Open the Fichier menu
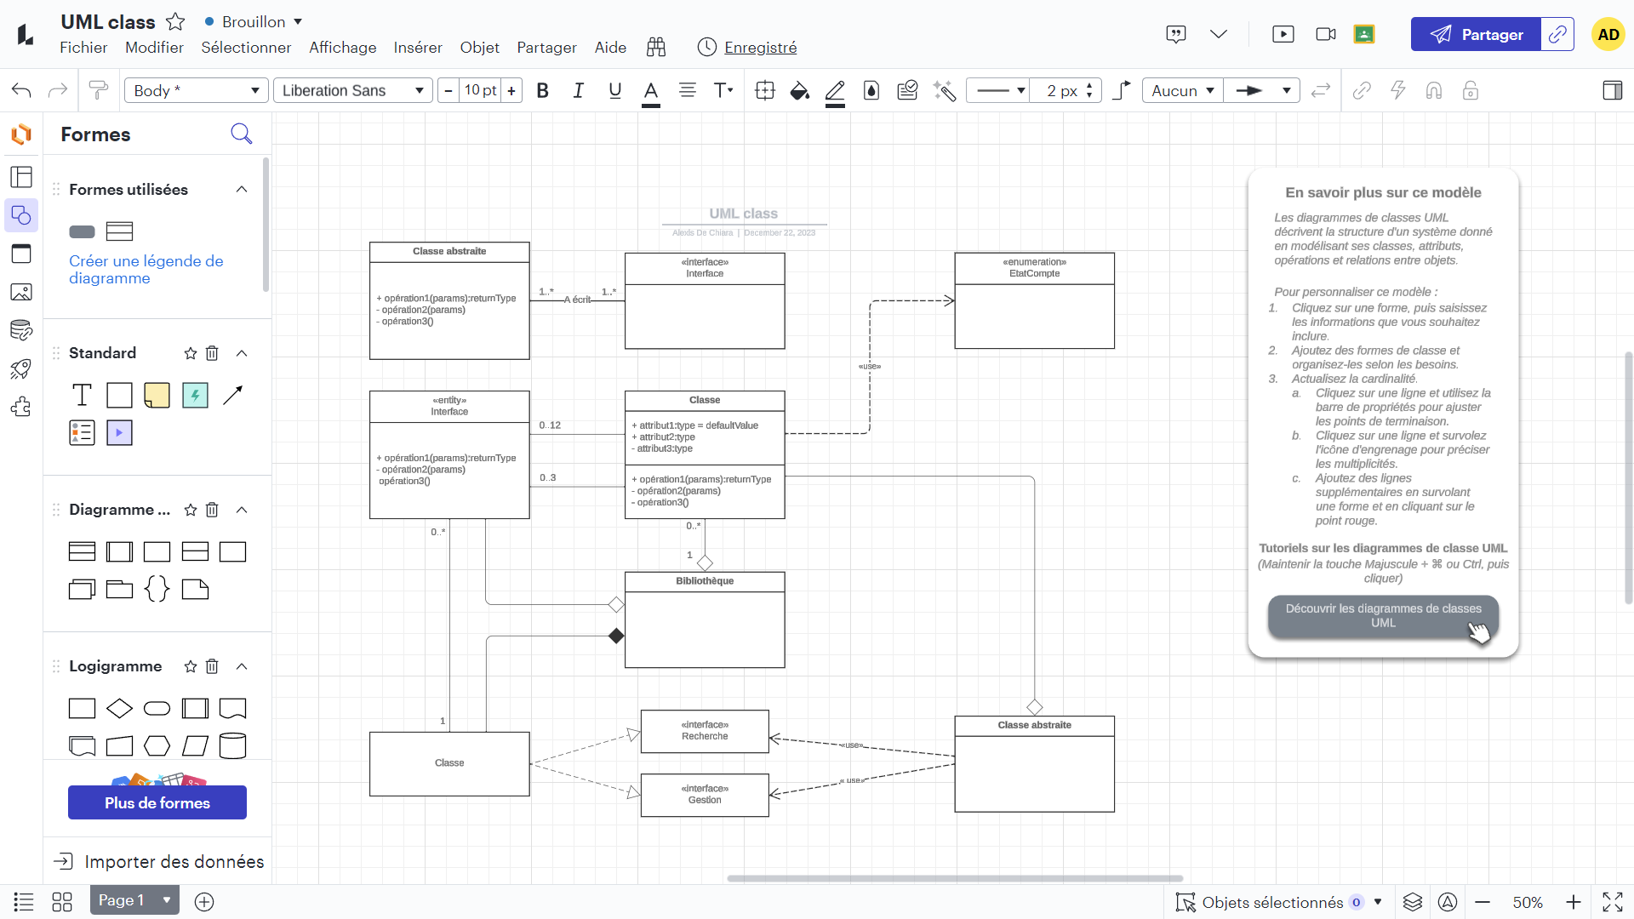The width and height of the screenshot is (1634, 919). click(83, 47)
